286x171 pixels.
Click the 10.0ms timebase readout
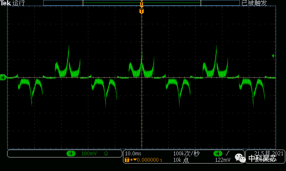pos(133,154)
